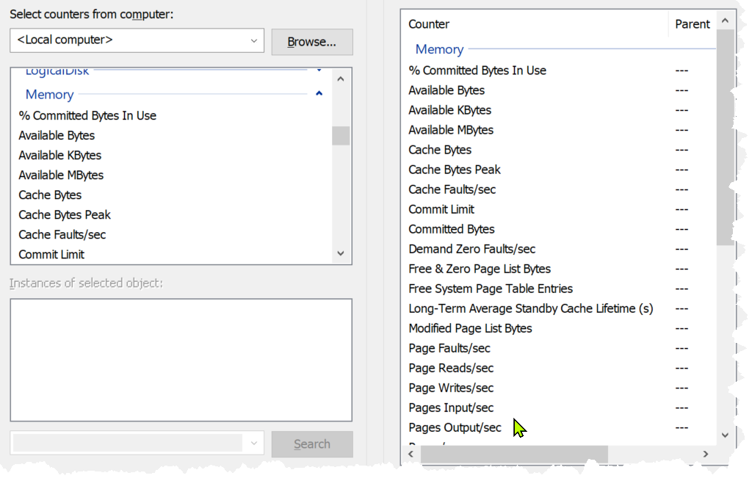Viewport: 752px width, 481px height.
Task: Click scroll down arrow of available counters list
Action: (341, 253)
